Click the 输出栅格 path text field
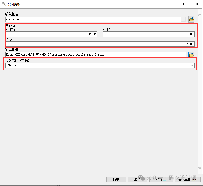 pyautogui.click(x=95, y=54)
